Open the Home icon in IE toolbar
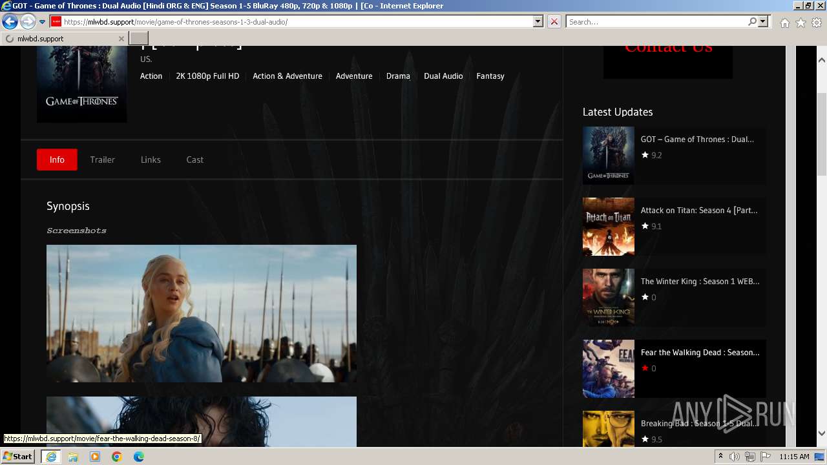Screen dimensions: 827x465 click(x=784, y=23)
